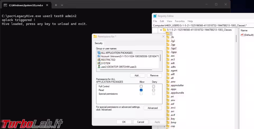Click the group list horizontal scrollbar
This screenshot has width=254, height=129.
pyautogui.click(x=126, y=70)
